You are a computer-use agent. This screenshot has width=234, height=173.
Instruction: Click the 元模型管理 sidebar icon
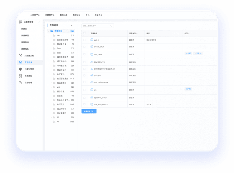click(20, 69)
